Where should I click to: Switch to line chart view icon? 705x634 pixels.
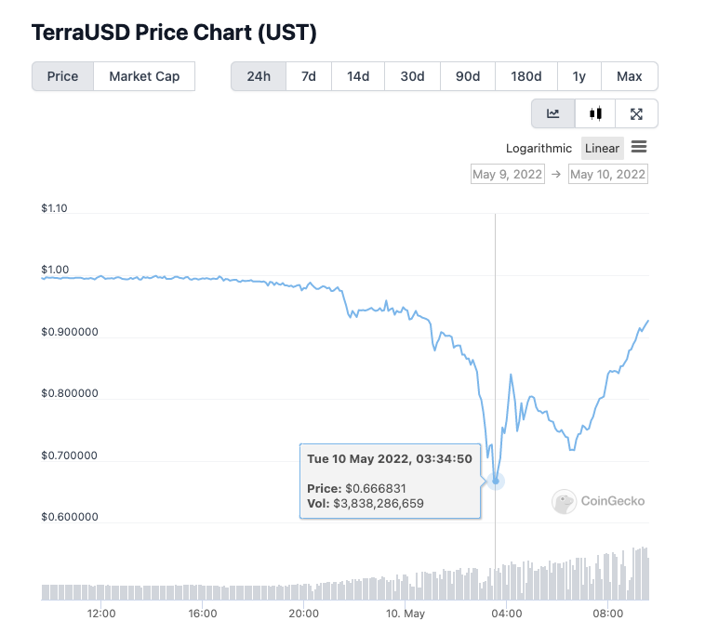(x=553, y=113)
